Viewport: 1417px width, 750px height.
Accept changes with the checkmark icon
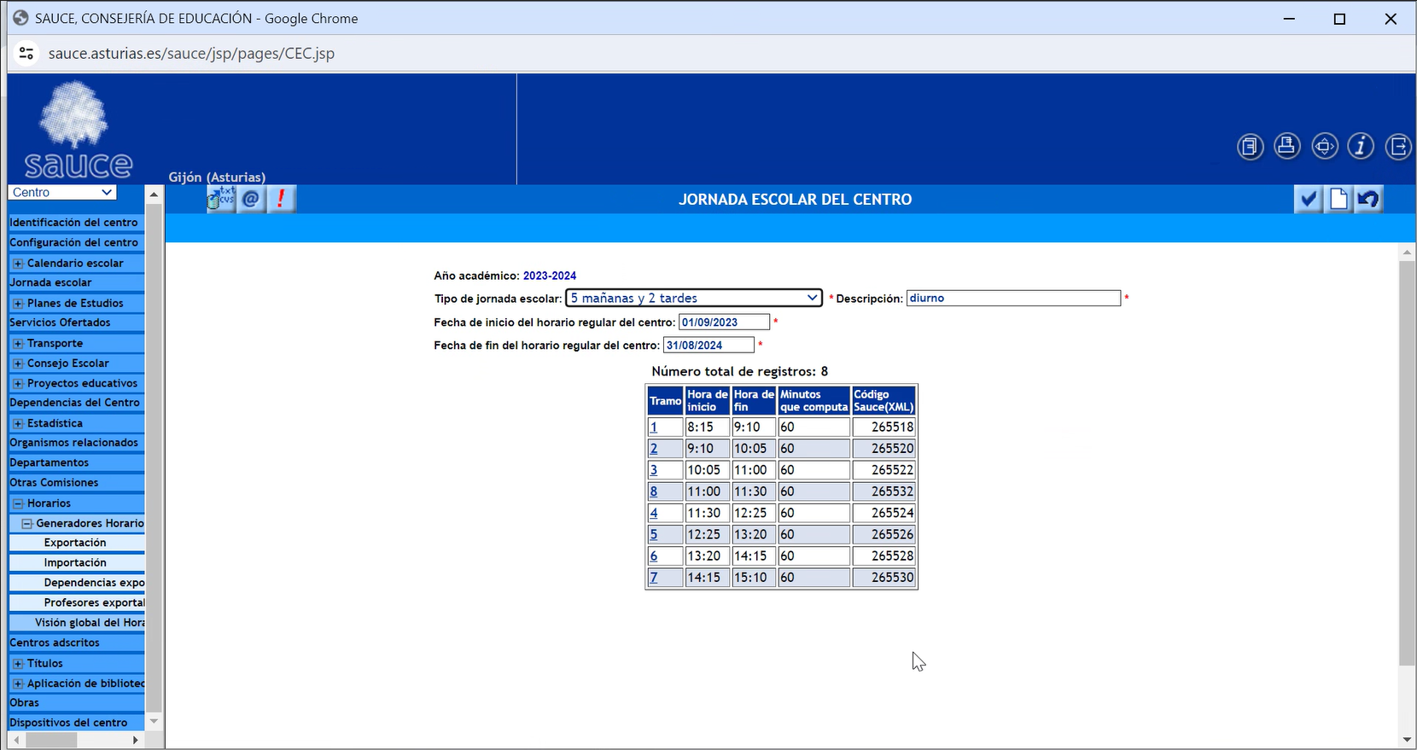pyautogui.click(x=1308, y=200)
